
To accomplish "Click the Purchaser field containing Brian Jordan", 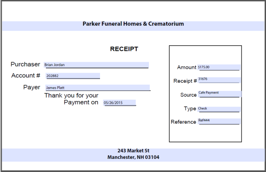I will [x=96, y=65].
